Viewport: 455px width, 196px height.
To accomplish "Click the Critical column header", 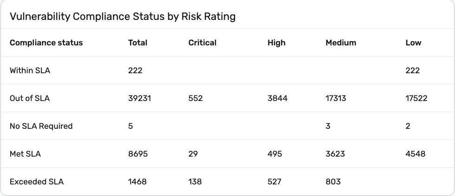I will tap(202, 43).
